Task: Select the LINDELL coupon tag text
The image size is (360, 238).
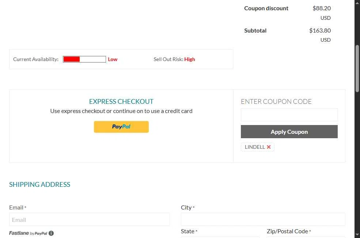Action: pos(255,147)
